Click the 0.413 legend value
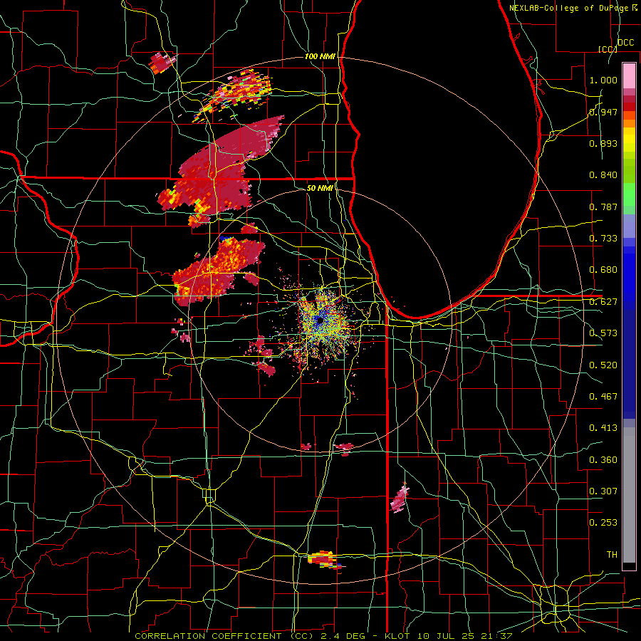Image resolution: width=641 pixels, height=641 pixels. pos(603,428)
